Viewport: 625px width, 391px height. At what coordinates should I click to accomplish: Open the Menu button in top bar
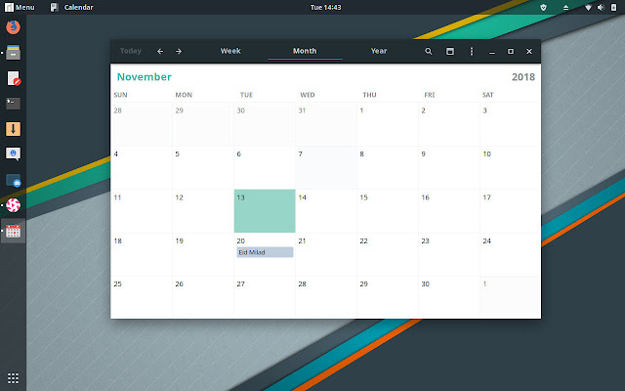(x=20, y=7)
